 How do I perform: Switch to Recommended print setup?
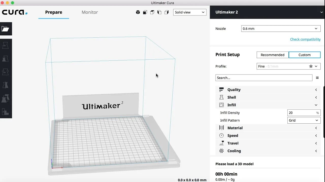(x=272, y=55)
